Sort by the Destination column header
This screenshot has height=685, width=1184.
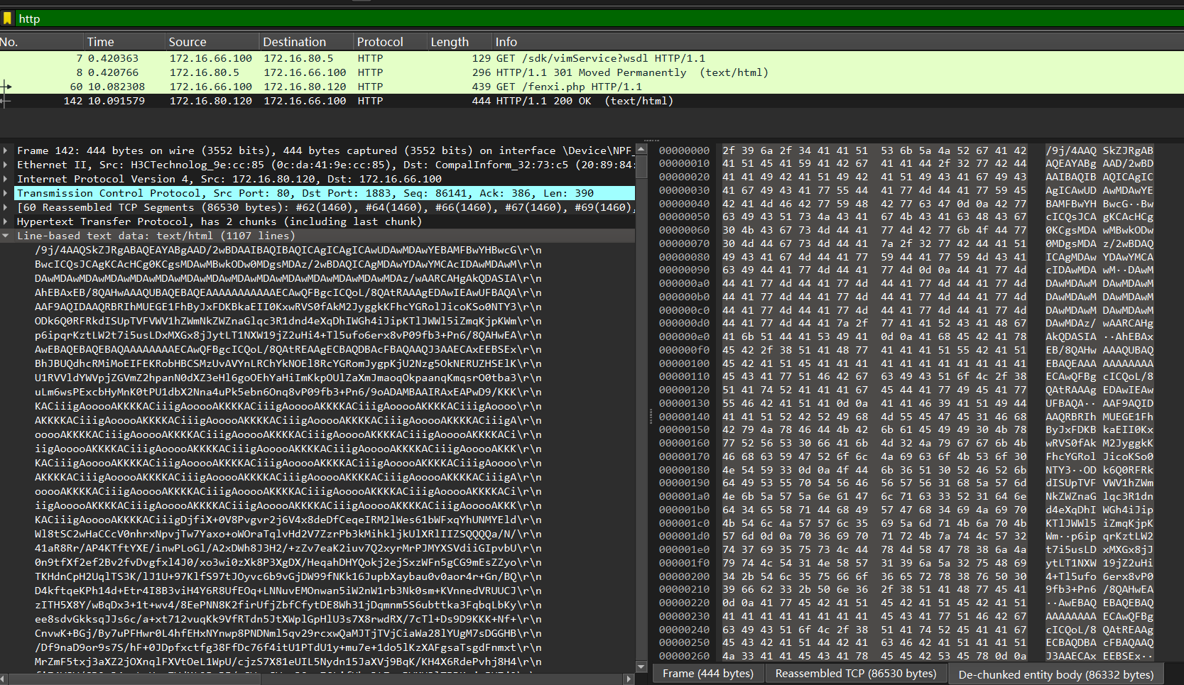tap(306, 42)
